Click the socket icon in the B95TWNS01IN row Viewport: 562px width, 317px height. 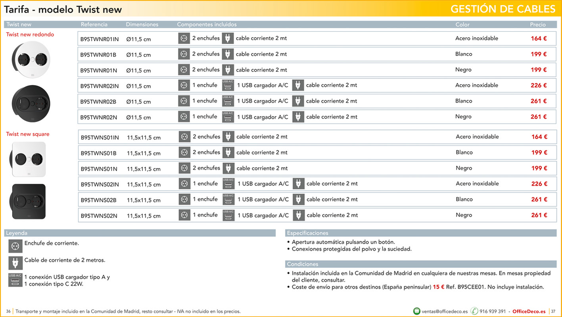184,137
